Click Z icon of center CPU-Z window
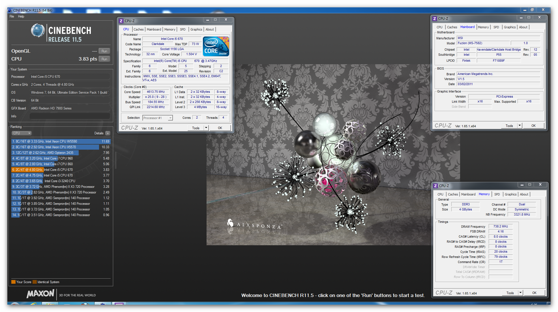The width and height of the screenshot is (558, 312). pyautogui.click(x=121, y=21)
